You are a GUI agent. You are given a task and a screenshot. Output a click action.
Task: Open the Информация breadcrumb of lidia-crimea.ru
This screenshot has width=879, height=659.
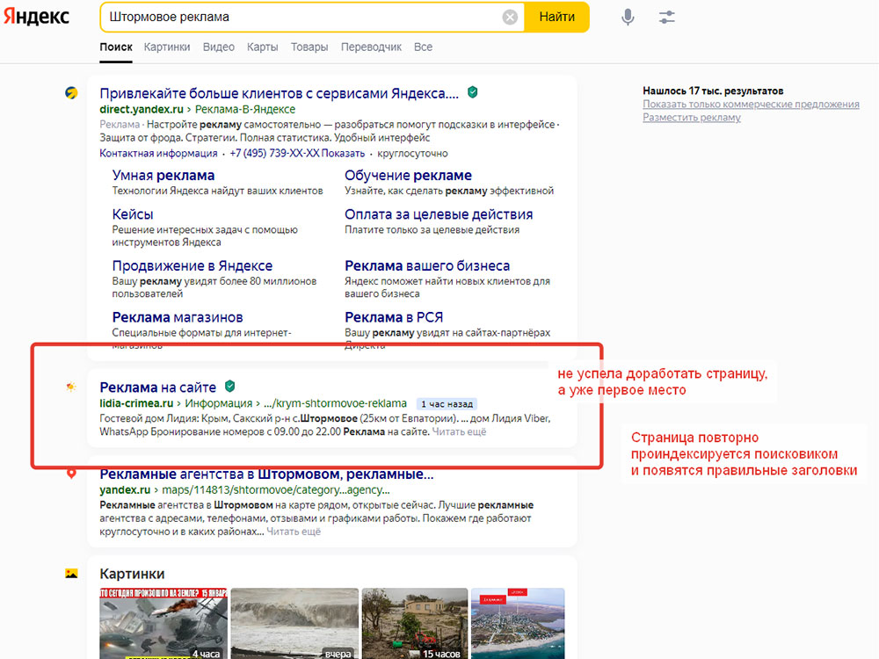pyautogui.click(x=219, y=403)
